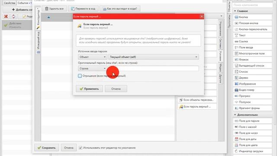Select the Прогресс component
The image size is (277, 156).
click(252, 96)
